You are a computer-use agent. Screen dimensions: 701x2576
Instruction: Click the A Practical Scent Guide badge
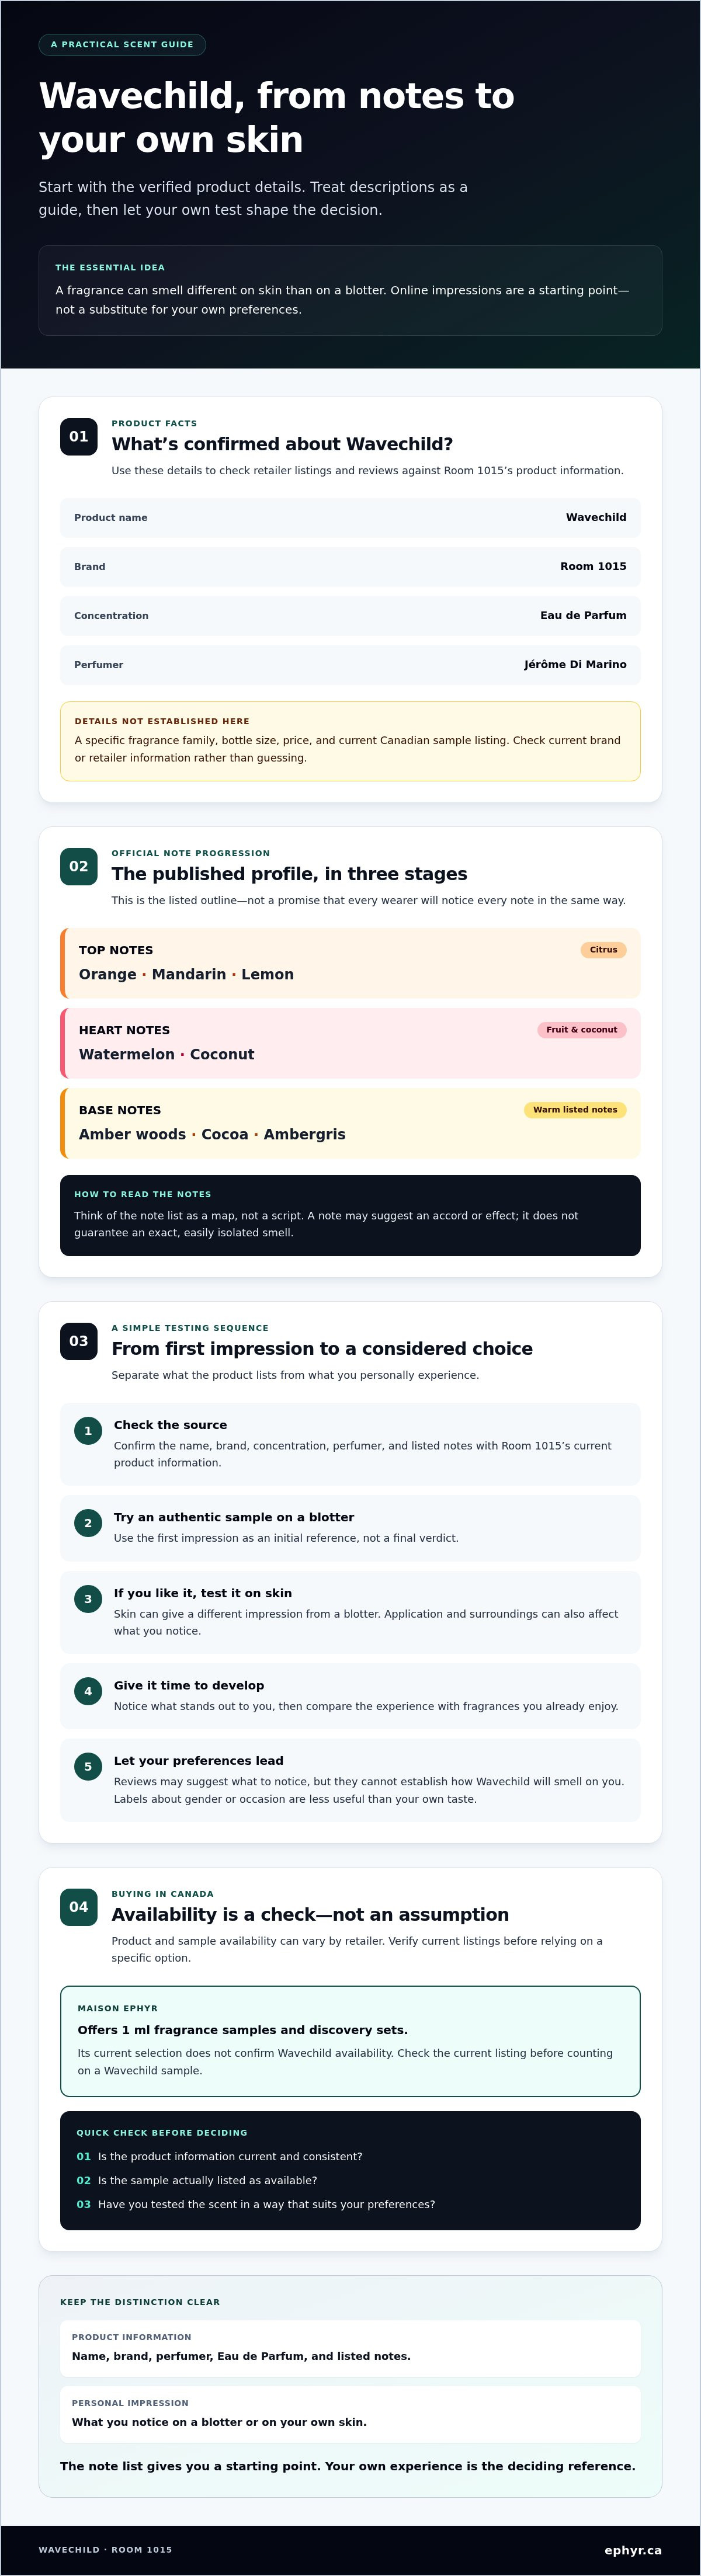point(122,44)
